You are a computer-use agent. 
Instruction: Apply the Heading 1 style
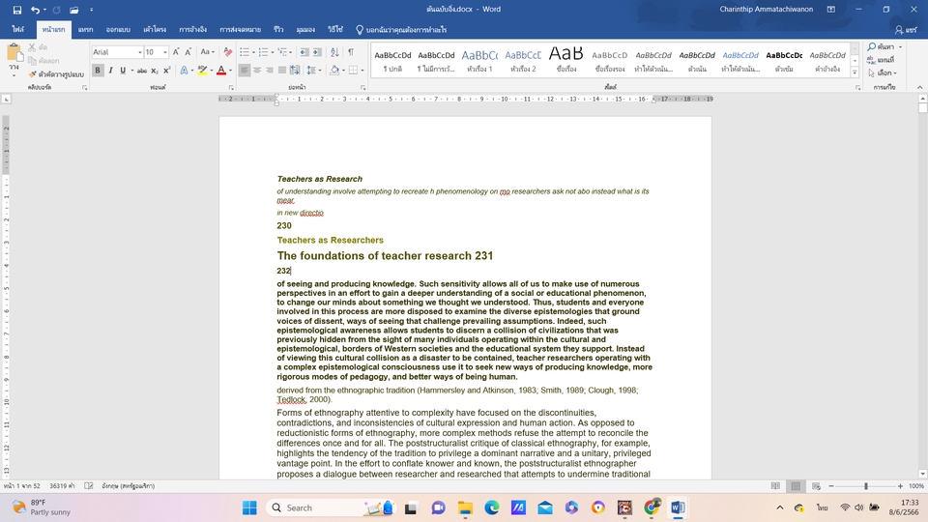click(x=479, y=61)
